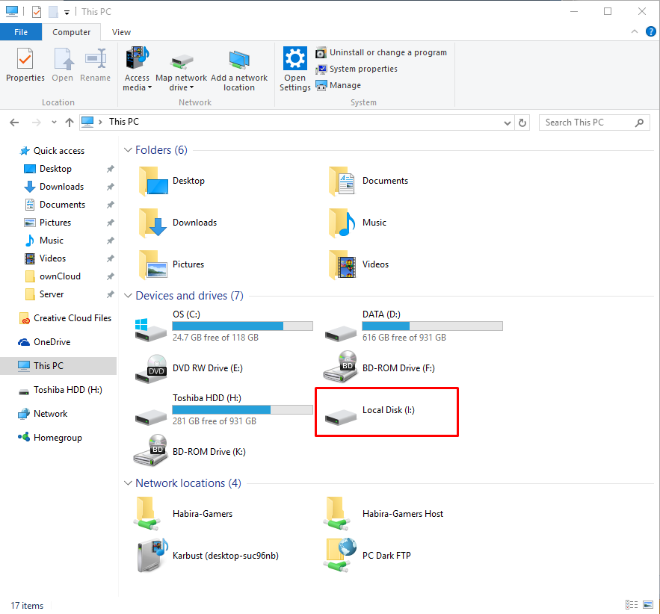Open Settings via the gear icon
Viewport: 660px width, 614px height.
(294, 69)
